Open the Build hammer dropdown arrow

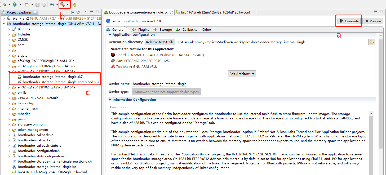coord(68,5)
